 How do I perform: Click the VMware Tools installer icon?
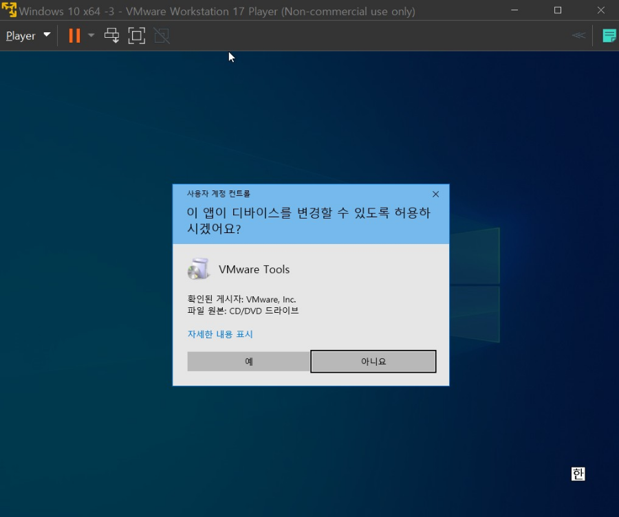coord(198,269)
